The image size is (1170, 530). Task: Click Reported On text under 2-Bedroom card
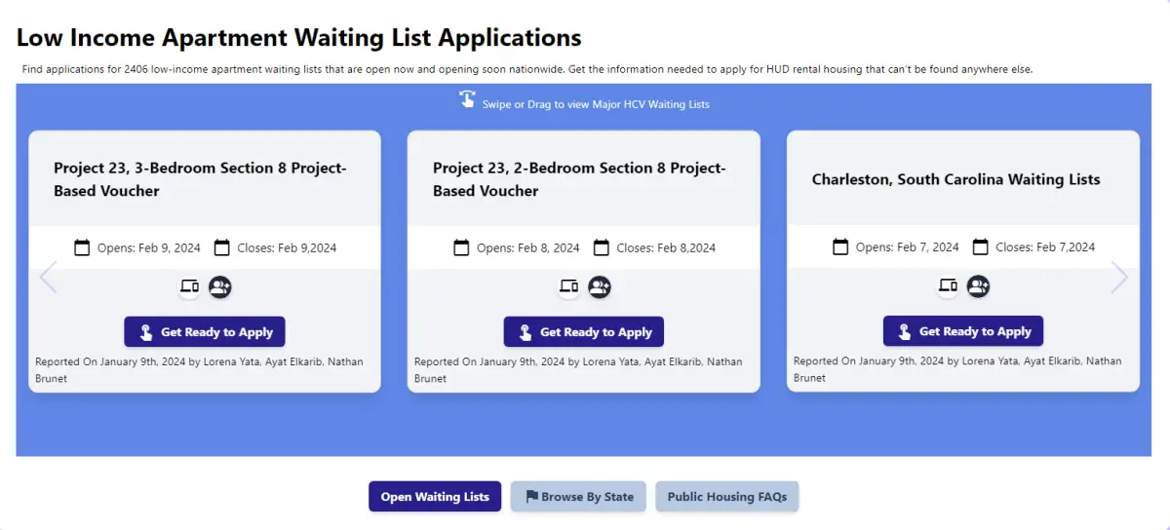click(578, 369)
